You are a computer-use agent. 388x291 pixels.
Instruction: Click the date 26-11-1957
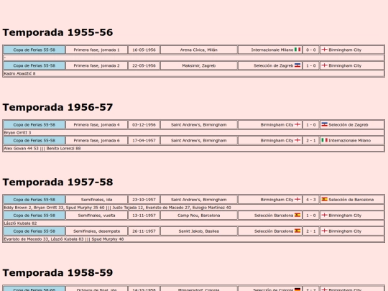pyautogui.click(x=144, y=231)
